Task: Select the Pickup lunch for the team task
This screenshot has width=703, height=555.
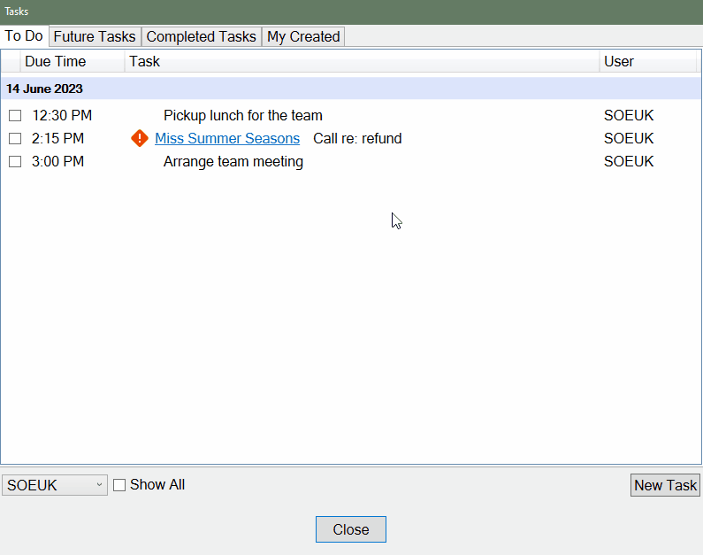Action: (243, 115)
